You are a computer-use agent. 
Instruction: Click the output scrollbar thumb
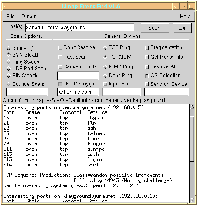click(x=192, y=139)
